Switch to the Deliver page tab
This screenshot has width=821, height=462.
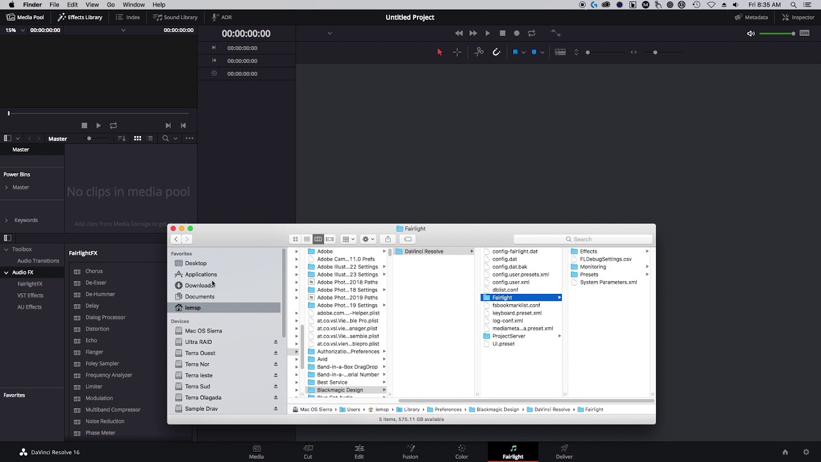coord(564,452)
